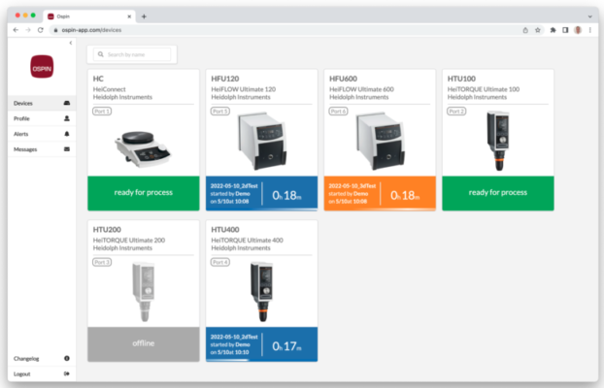Click the search magnifier icon
Viewport: 604px width, 388px height.
click(x=101, y=54)
